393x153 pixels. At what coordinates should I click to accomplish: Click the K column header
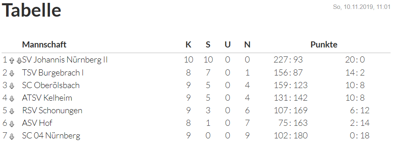[x=188, y=45]
